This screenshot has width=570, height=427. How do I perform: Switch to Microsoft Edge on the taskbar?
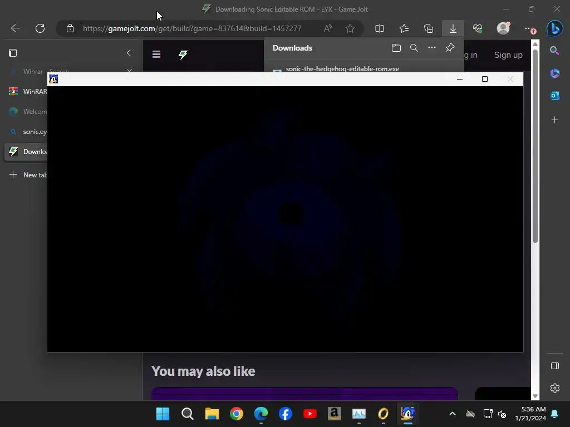pos(261,414)
